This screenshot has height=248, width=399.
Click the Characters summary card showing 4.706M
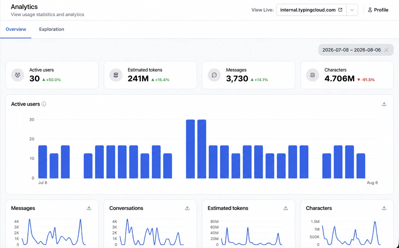(347, 75)
